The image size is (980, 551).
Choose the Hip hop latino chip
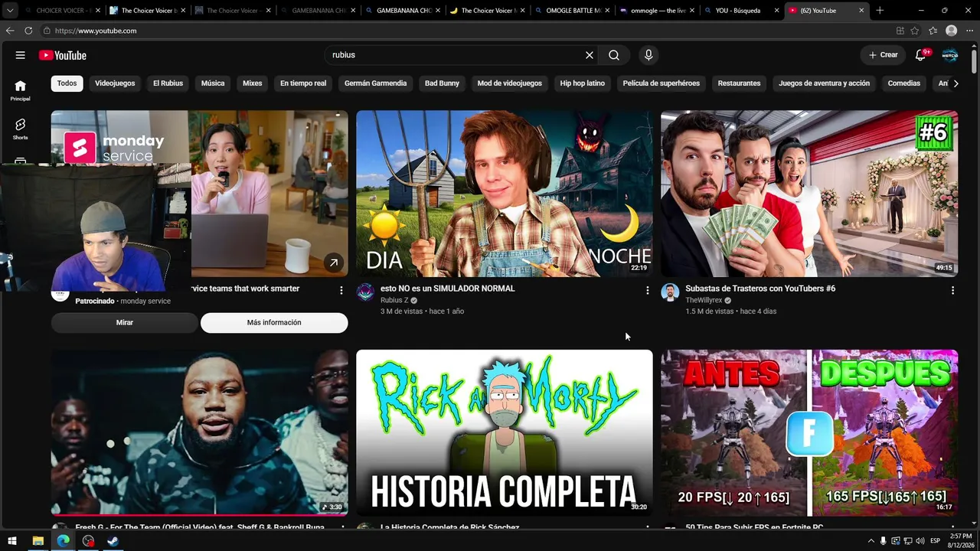click(x=582, y=83)
